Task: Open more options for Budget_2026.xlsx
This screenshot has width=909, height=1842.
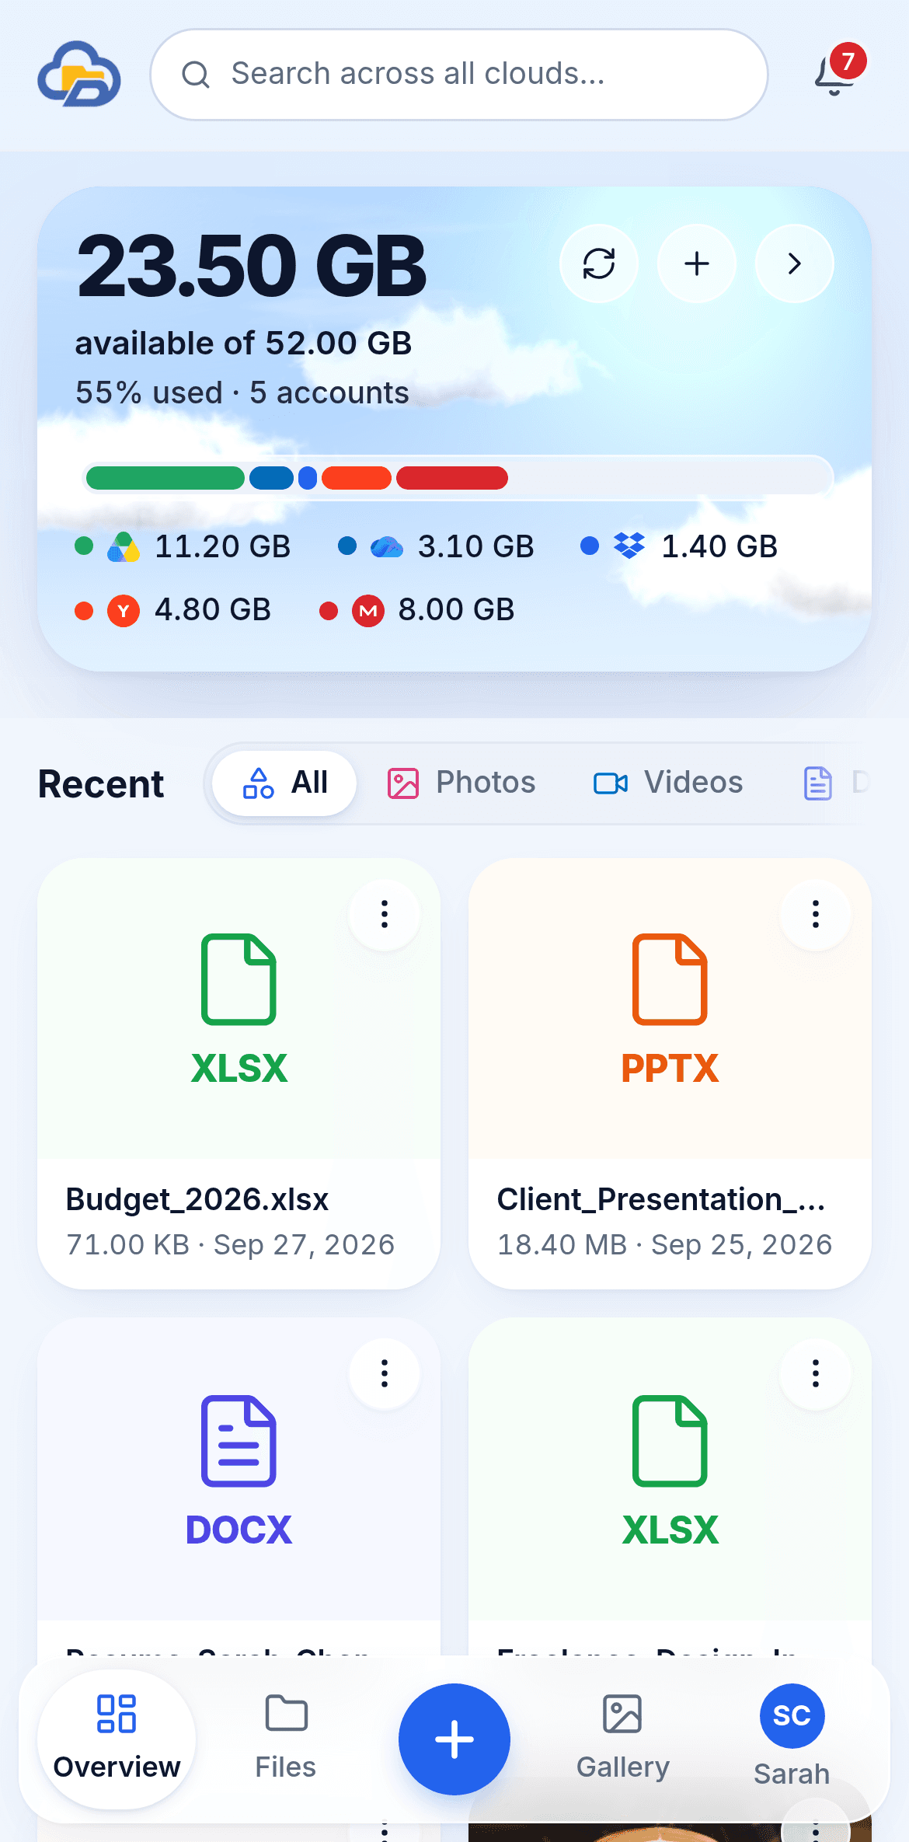Action: point(385,914)
